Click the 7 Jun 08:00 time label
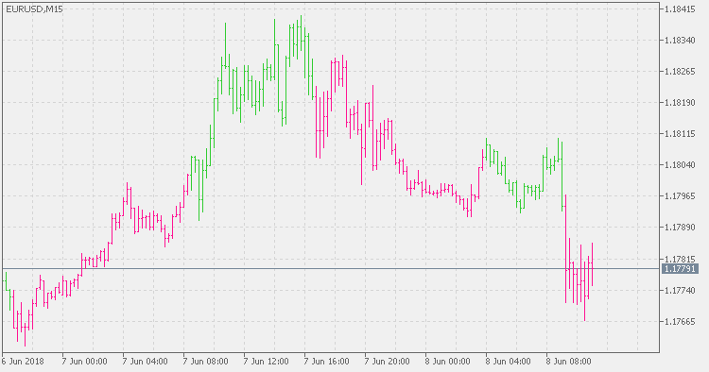This screenshot has height=372, width=709. pyautogui.click(x=206, y=362)
